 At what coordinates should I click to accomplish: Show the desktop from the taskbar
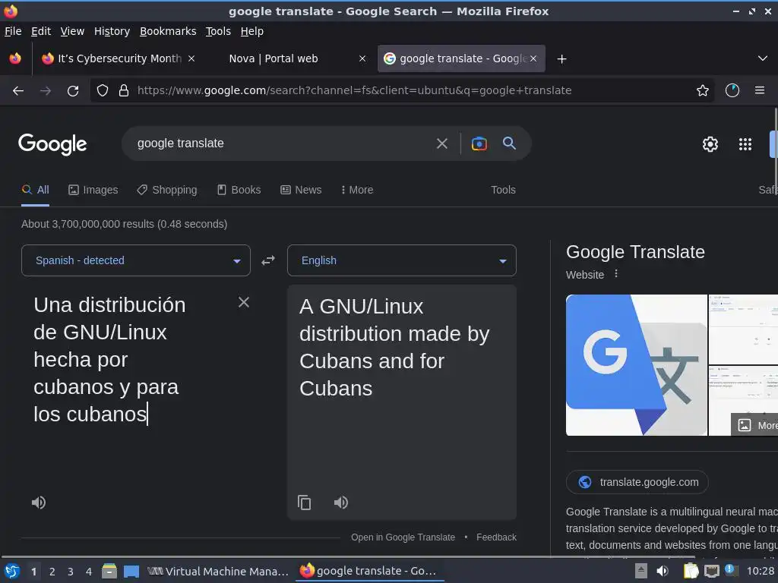(x=131, y=572)
